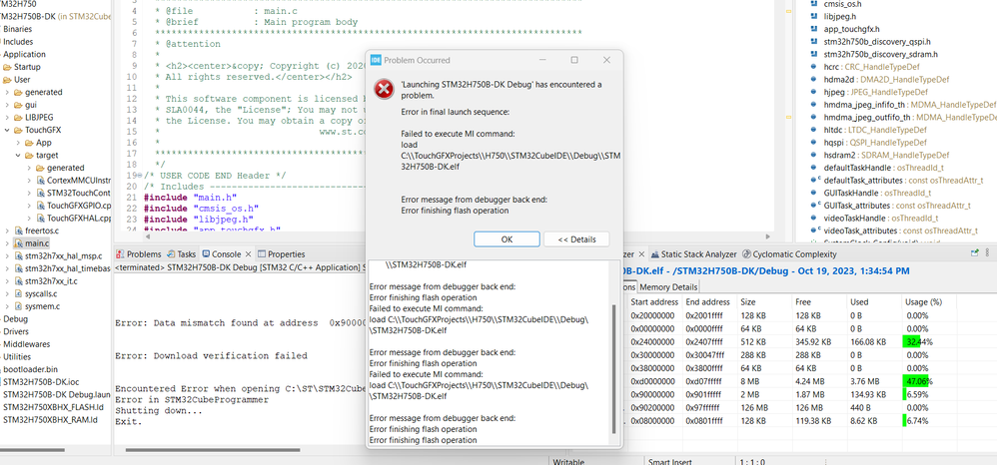The width and height of the screenshot is (997, 465).
Task: Select bootloader.bin in the project tree
Action: click(31, 369)
